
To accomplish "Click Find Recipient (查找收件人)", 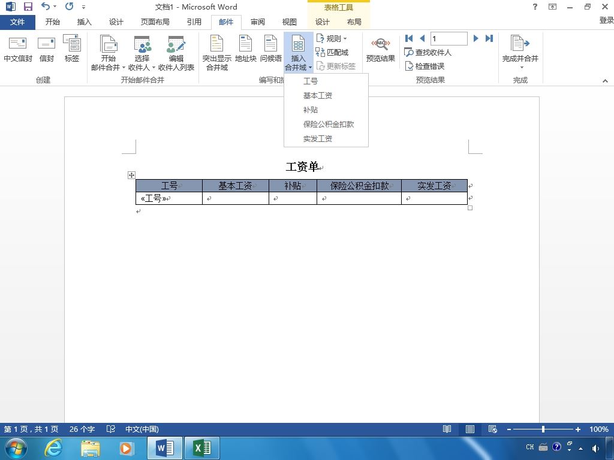I will pyautogui.click(x=428, y=52).
